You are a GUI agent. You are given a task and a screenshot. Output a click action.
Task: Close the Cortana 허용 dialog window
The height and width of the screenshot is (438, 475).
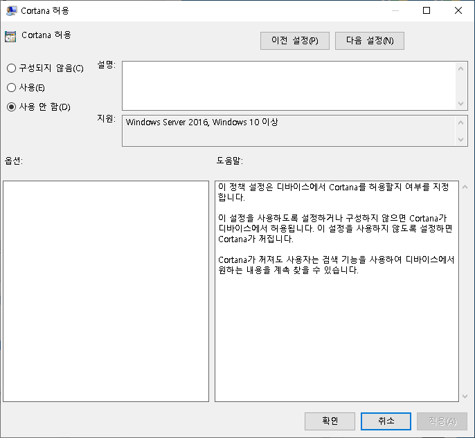pos(458,10)
